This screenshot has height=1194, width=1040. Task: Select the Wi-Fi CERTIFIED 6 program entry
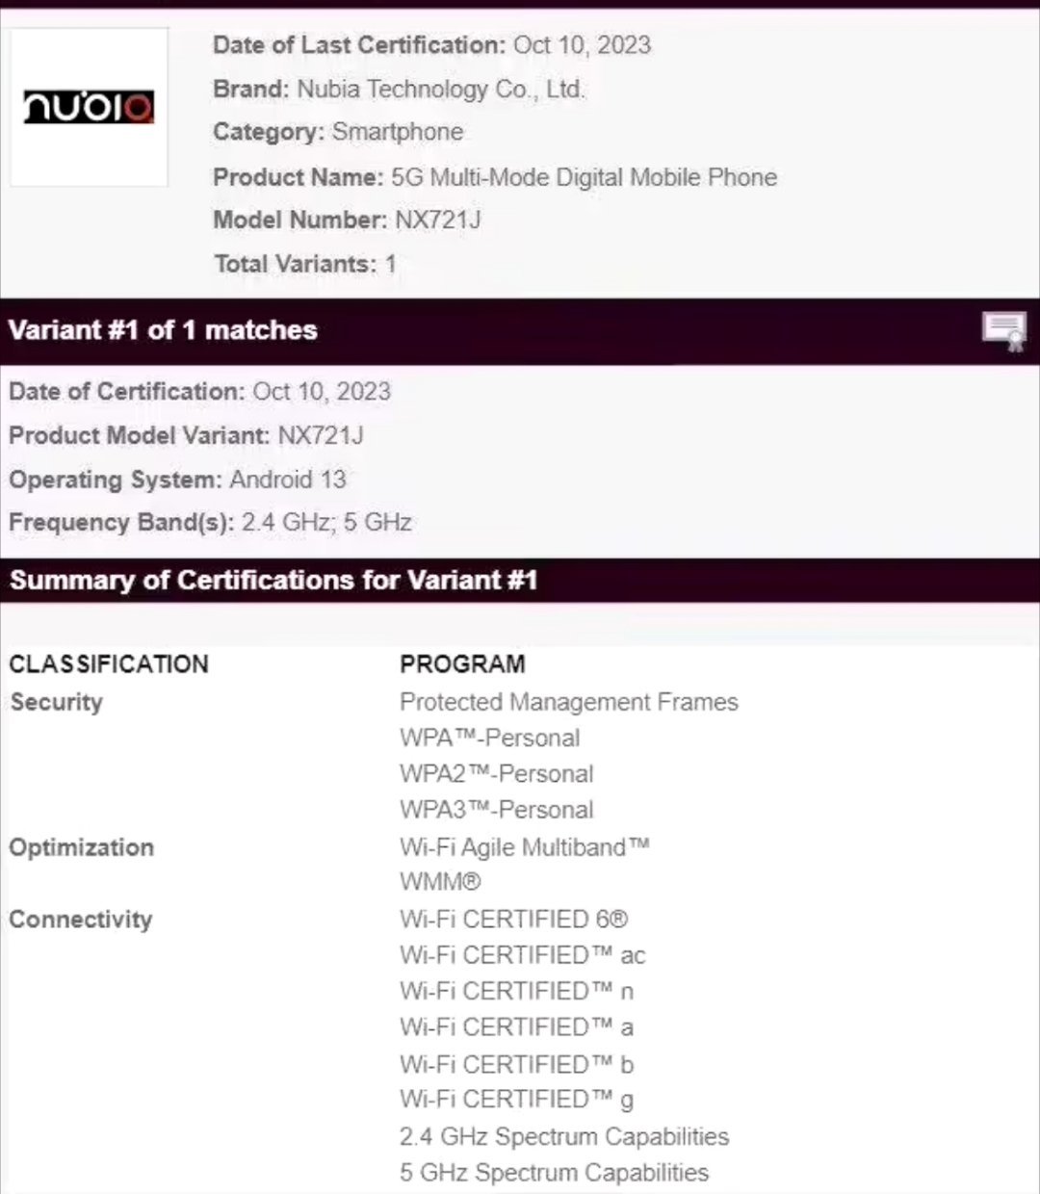point(514,919)
